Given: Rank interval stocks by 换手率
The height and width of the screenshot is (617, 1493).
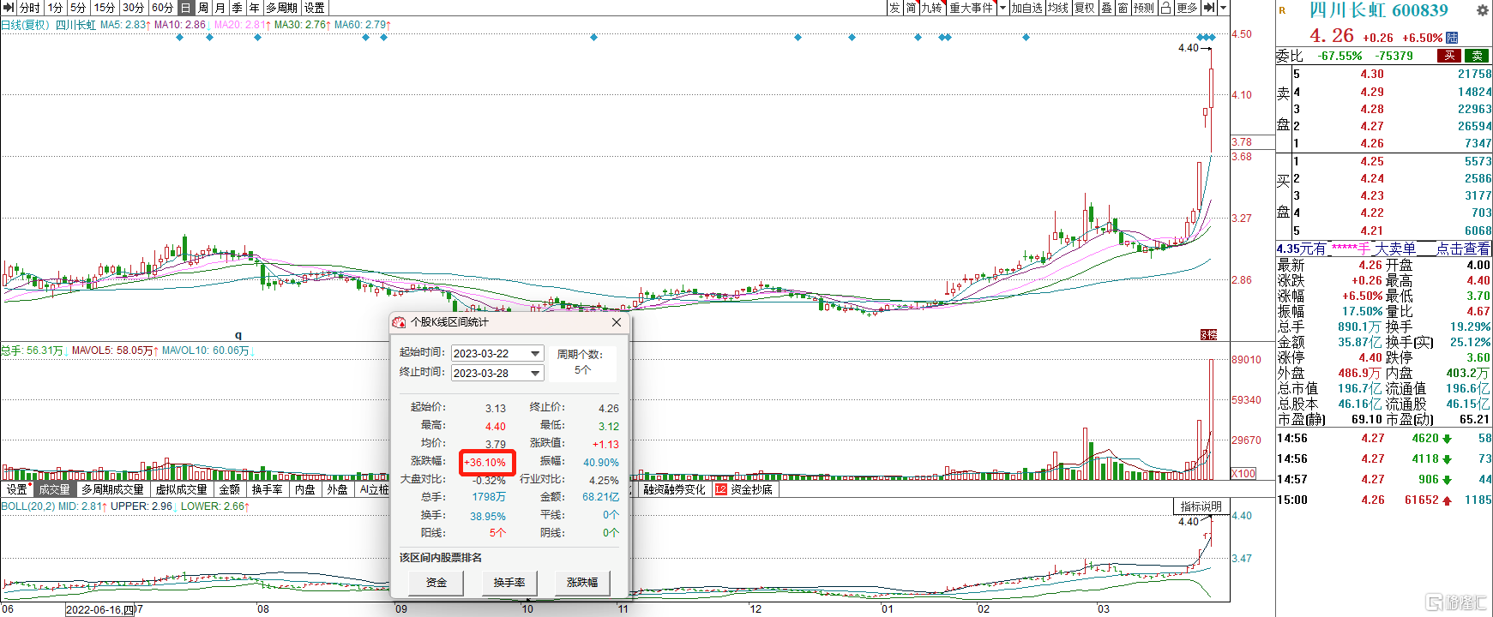Looking at the screenshot, I should 509,583.
